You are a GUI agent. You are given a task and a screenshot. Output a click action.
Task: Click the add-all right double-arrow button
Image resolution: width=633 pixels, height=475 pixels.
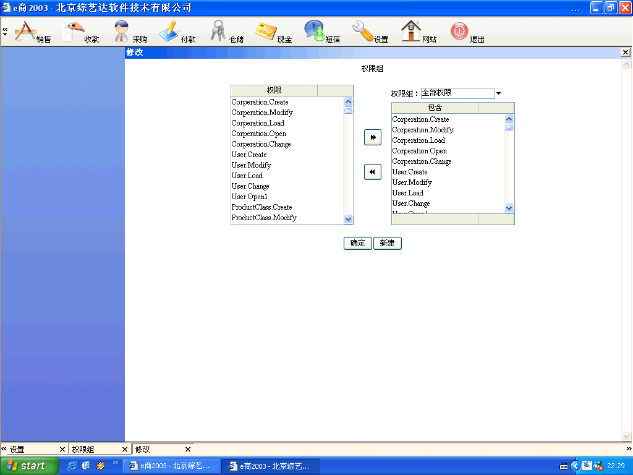[x=372, y=137]
